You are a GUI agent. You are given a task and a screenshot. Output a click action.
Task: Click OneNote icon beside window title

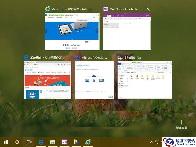click(106, 9)
